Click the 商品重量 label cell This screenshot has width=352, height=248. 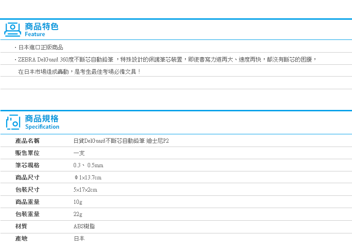click(x=27, y=201)
